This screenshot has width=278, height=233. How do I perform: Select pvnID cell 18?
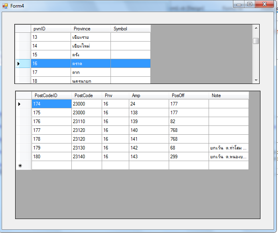click(x=51, y=80)
